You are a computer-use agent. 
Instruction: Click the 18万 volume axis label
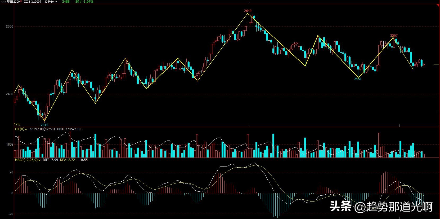tap(10, 145)
